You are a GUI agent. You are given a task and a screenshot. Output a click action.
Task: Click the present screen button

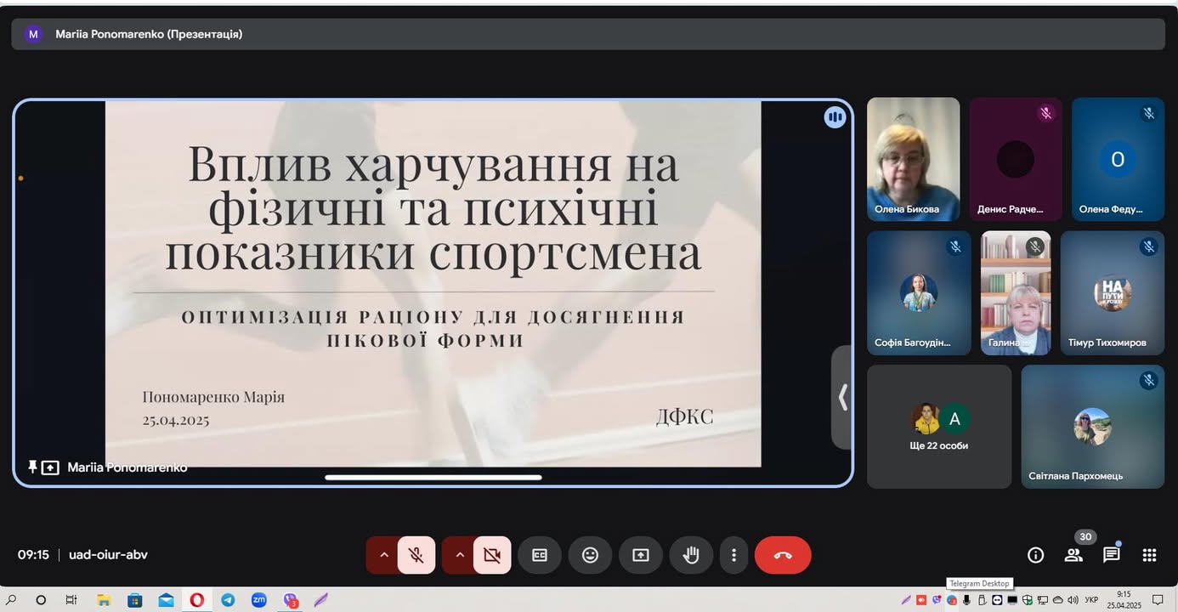(x=640, y=555)
